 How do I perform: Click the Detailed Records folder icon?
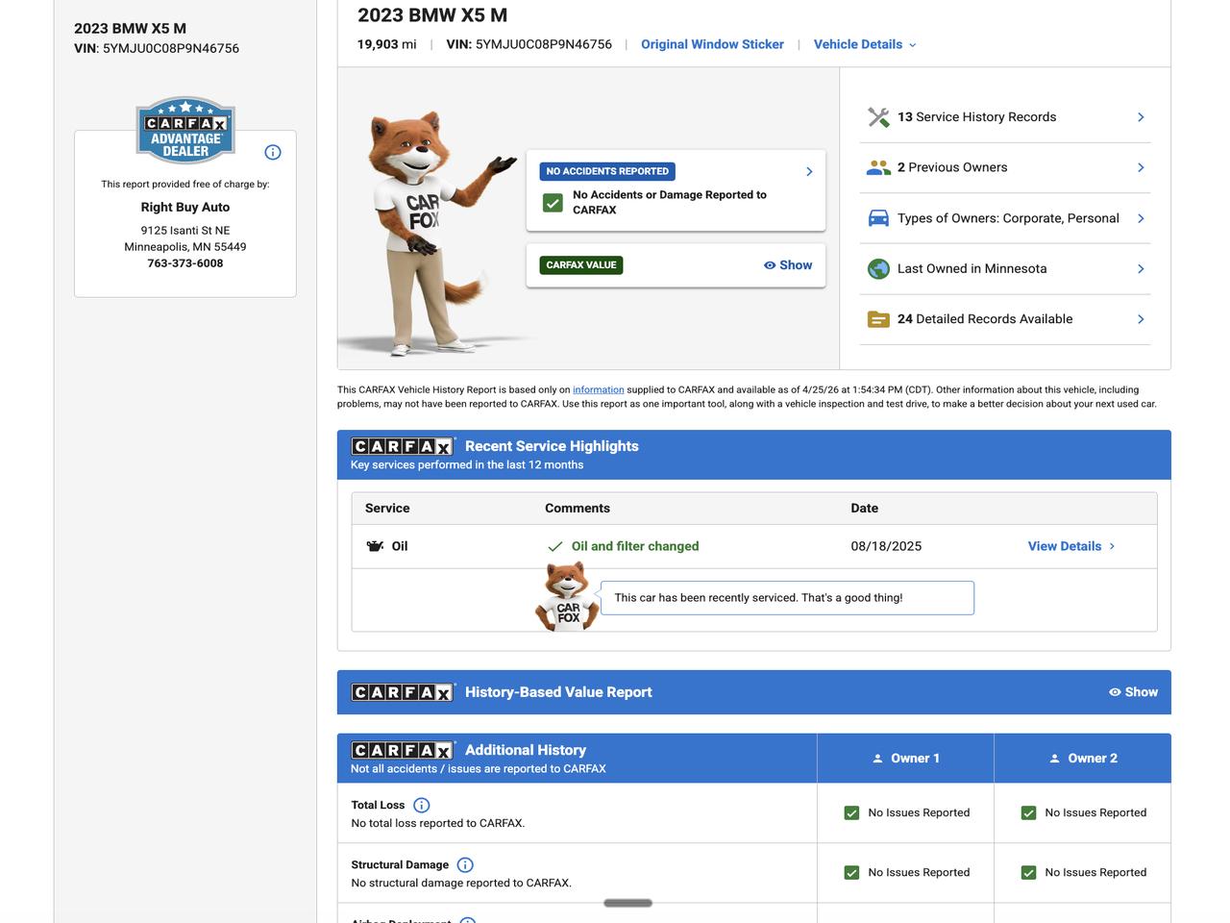[878, 319]
